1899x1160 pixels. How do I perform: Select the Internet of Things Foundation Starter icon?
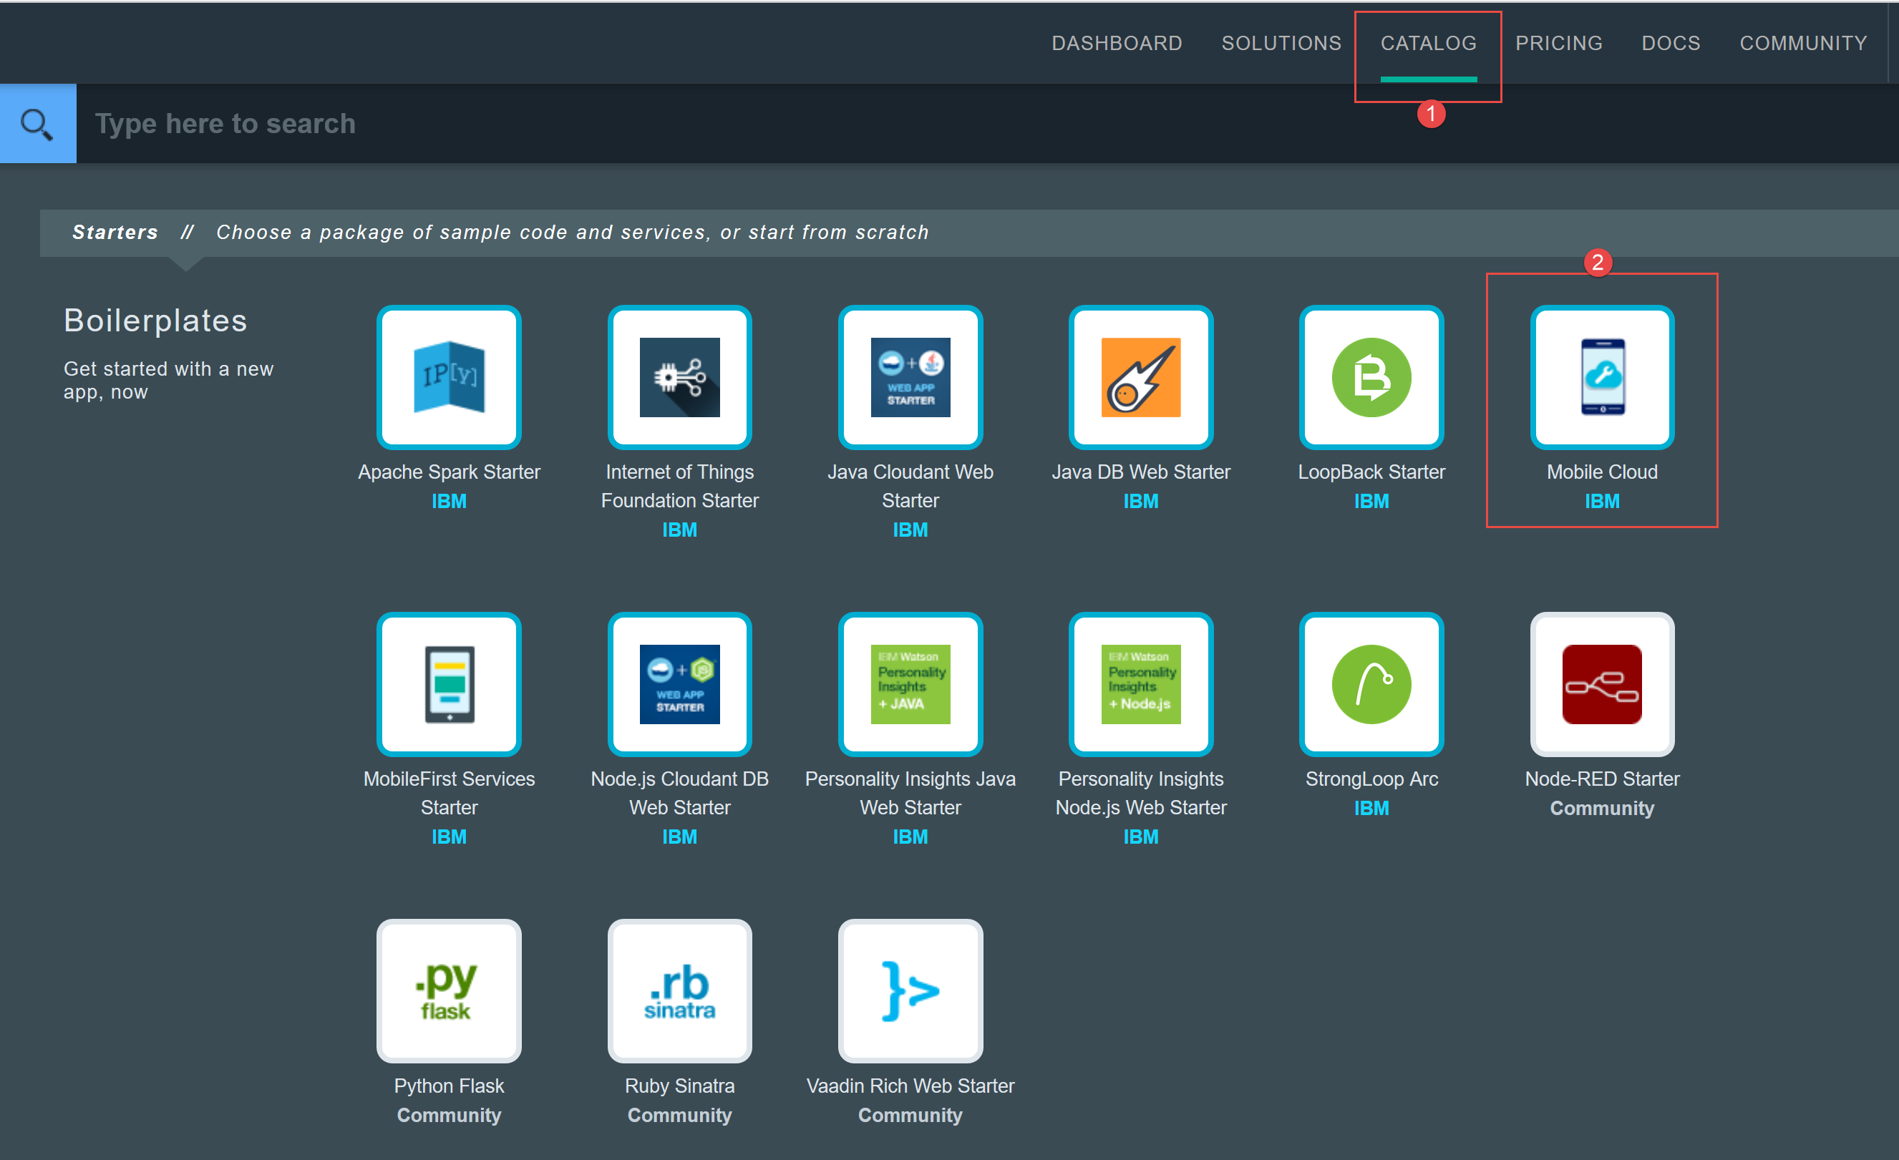679,377
